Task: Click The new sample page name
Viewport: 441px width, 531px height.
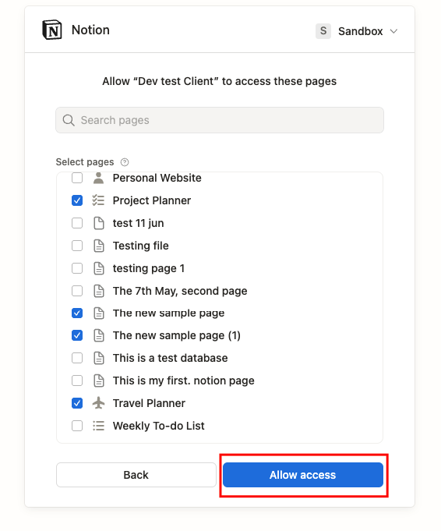Action: tap(168, 313)
